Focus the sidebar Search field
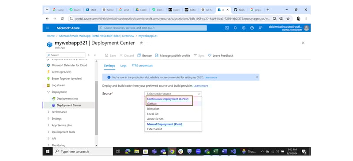Screen dimensions: 353x161 coord(65,55)
